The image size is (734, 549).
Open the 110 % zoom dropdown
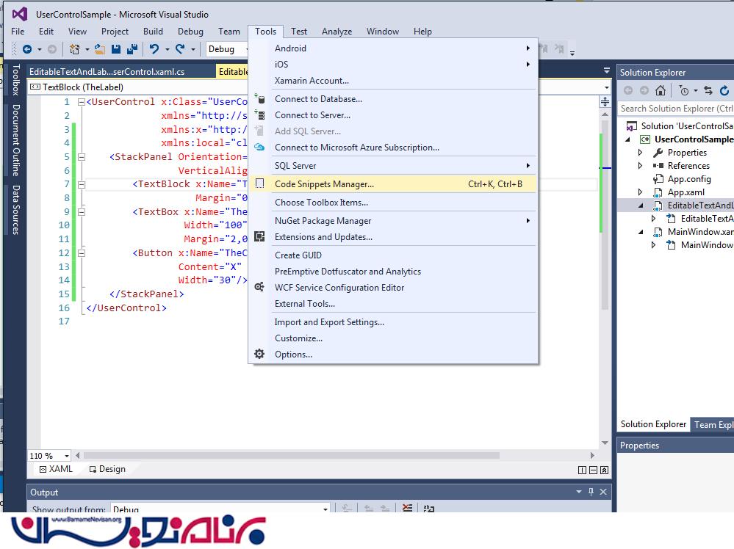(x=67, y=456)
